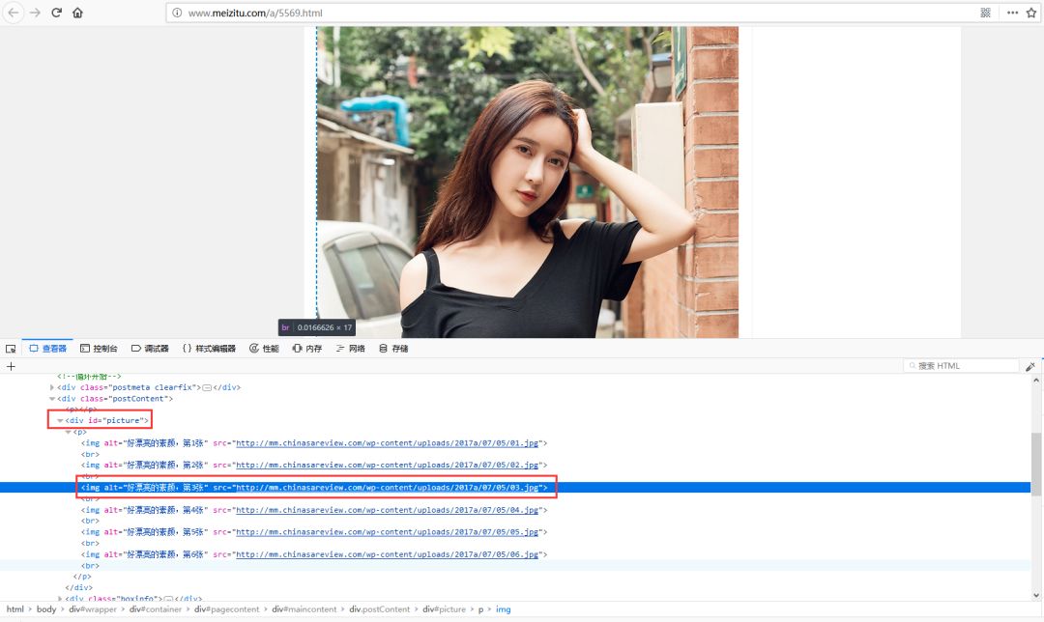
Task: Add a new node with plus button
Action: tap(11, 367)
